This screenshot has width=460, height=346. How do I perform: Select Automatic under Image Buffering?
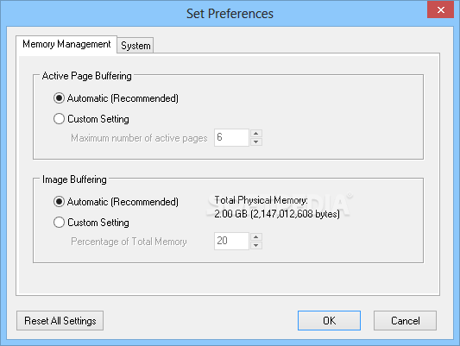click(x=59, y=201)
